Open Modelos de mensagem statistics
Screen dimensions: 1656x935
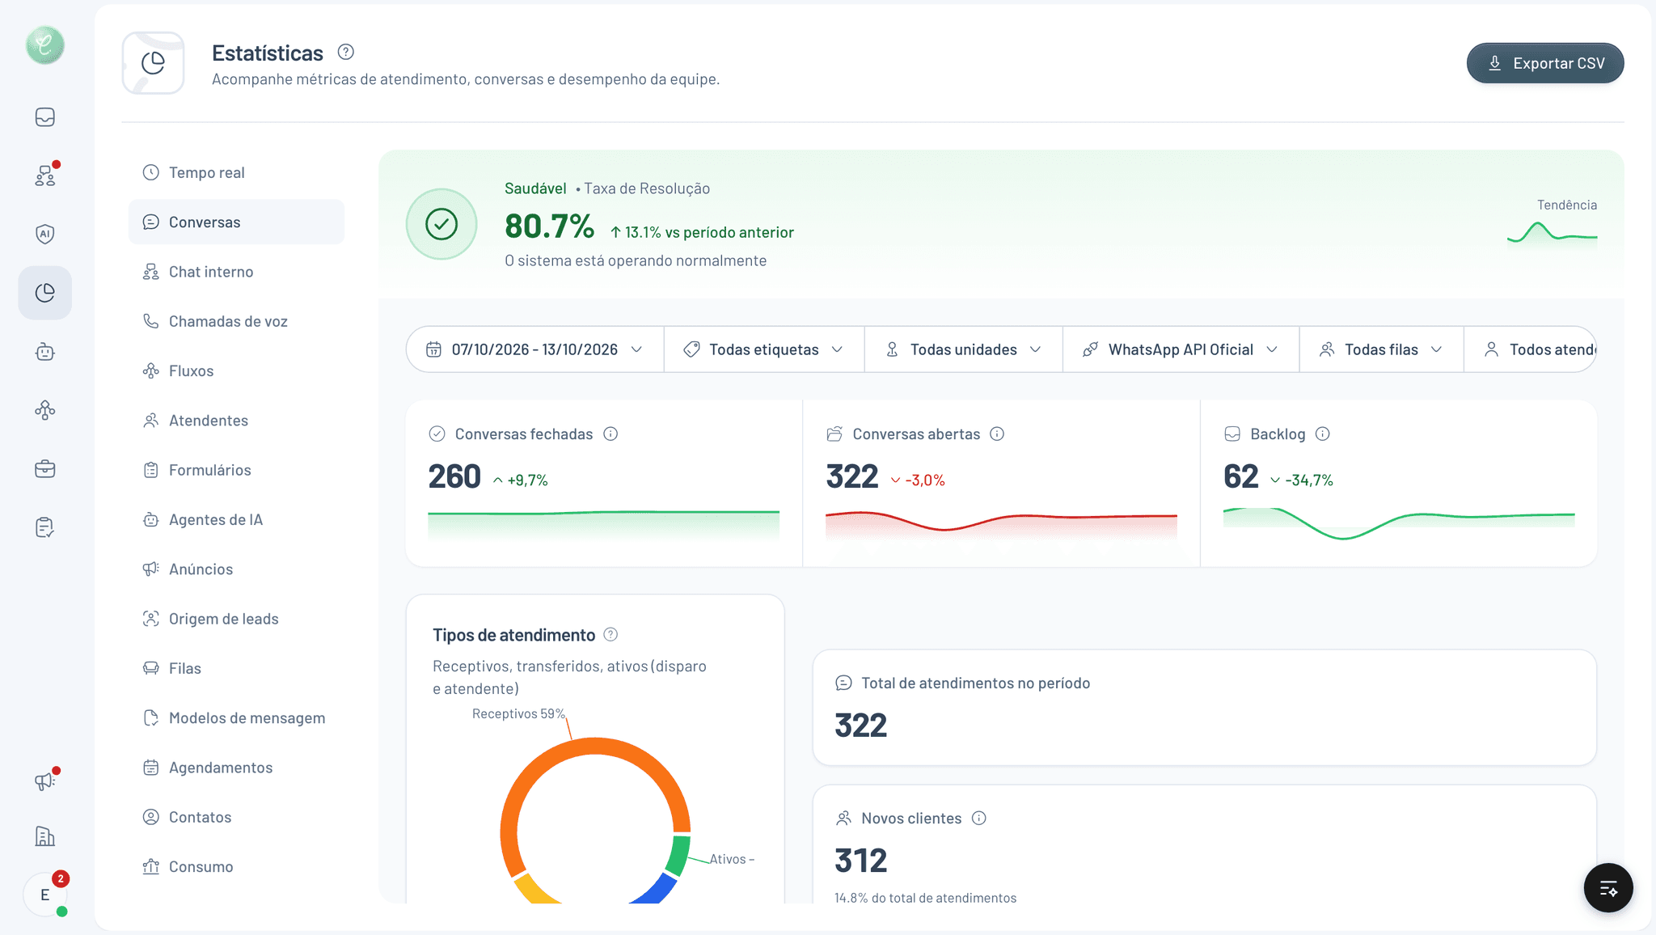click(236, 717)
